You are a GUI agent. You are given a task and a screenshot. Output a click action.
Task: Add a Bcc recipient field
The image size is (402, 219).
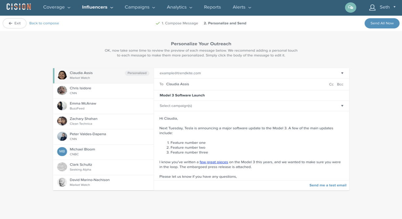[340, 84]
